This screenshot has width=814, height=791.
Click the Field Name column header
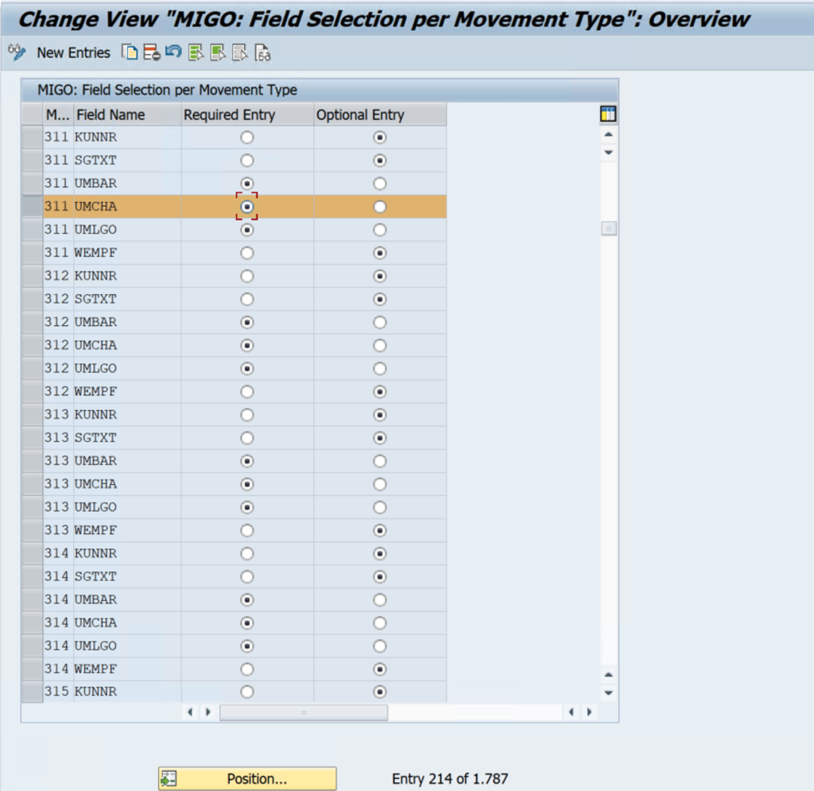pos(126,114)
